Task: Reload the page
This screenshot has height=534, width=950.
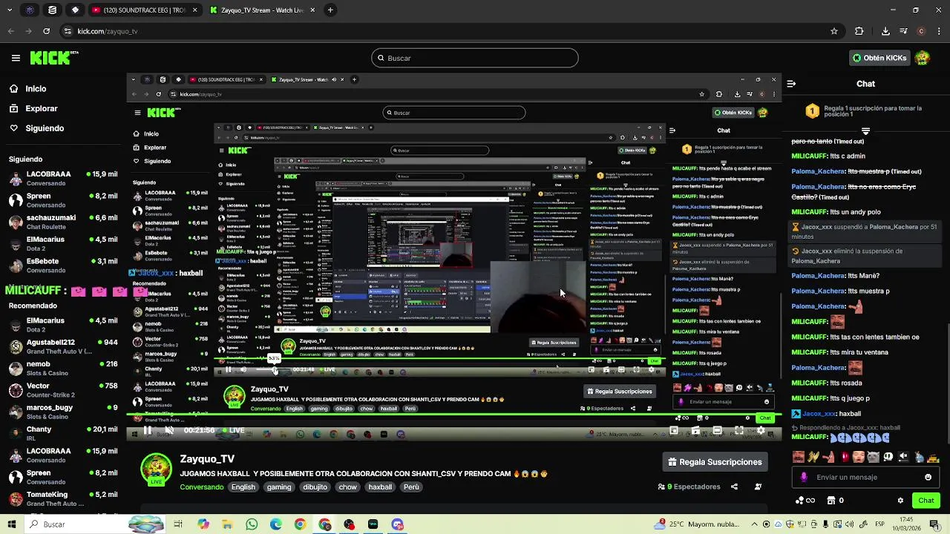Action: coord(47,31)
